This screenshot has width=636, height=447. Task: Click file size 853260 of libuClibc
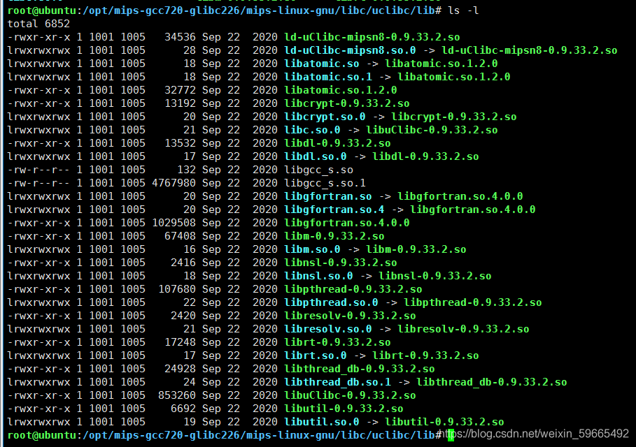177,396
